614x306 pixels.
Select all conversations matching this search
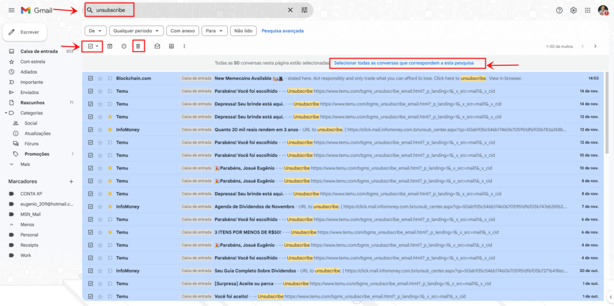click(404, 63)
